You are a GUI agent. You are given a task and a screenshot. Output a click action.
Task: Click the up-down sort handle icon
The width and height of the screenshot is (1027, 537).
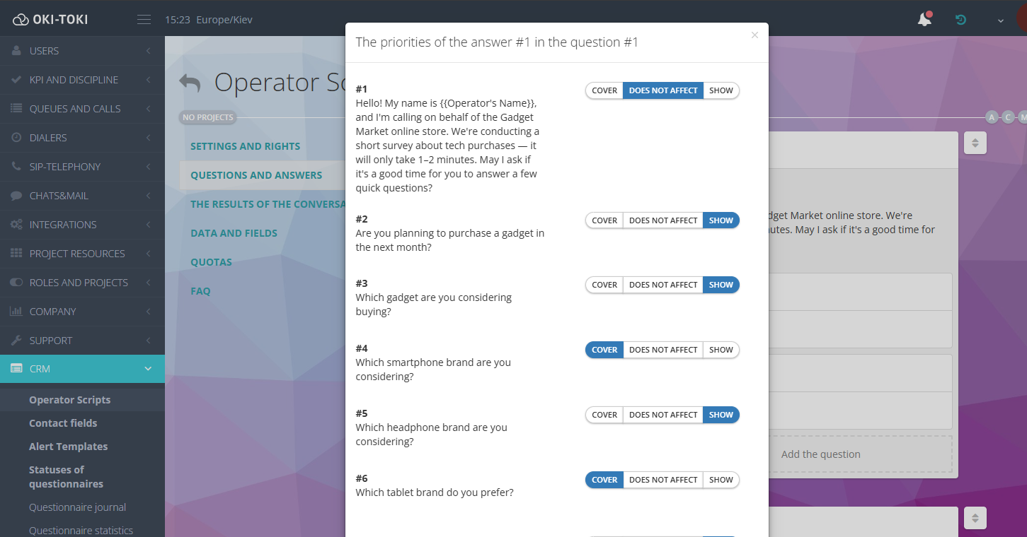point(975,143)
